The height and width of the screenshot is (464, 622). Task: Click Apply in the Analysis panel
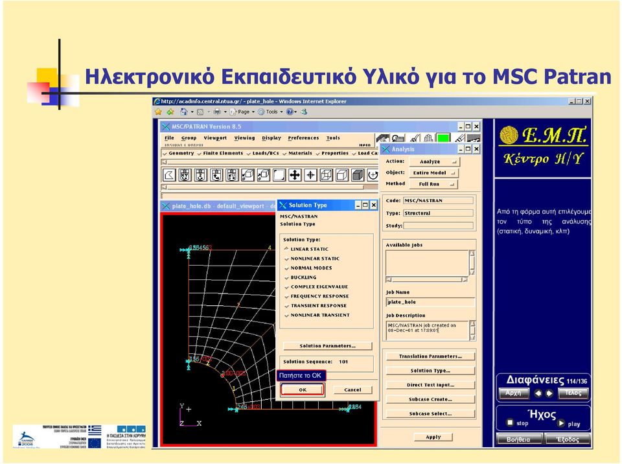[x=433, y=437]
